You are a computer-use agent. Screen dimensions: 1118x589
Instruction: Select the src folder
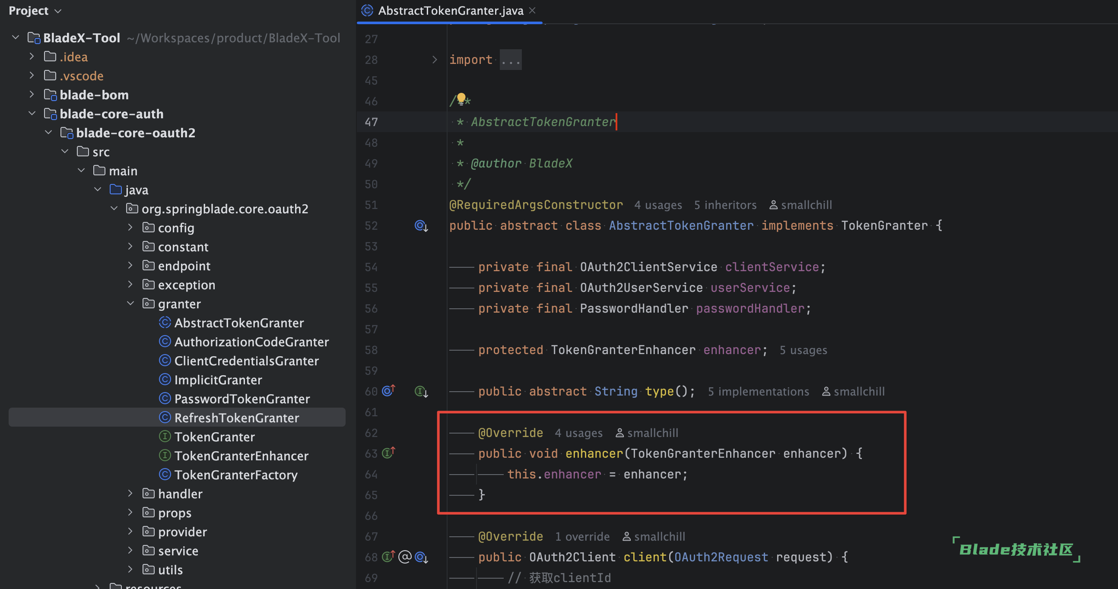click(x=101, y=152)
